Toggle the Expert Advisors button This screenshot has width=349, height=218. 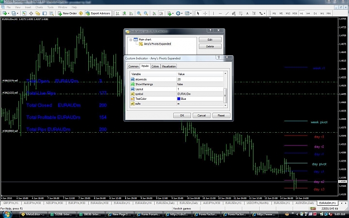[x=98, y=13]
